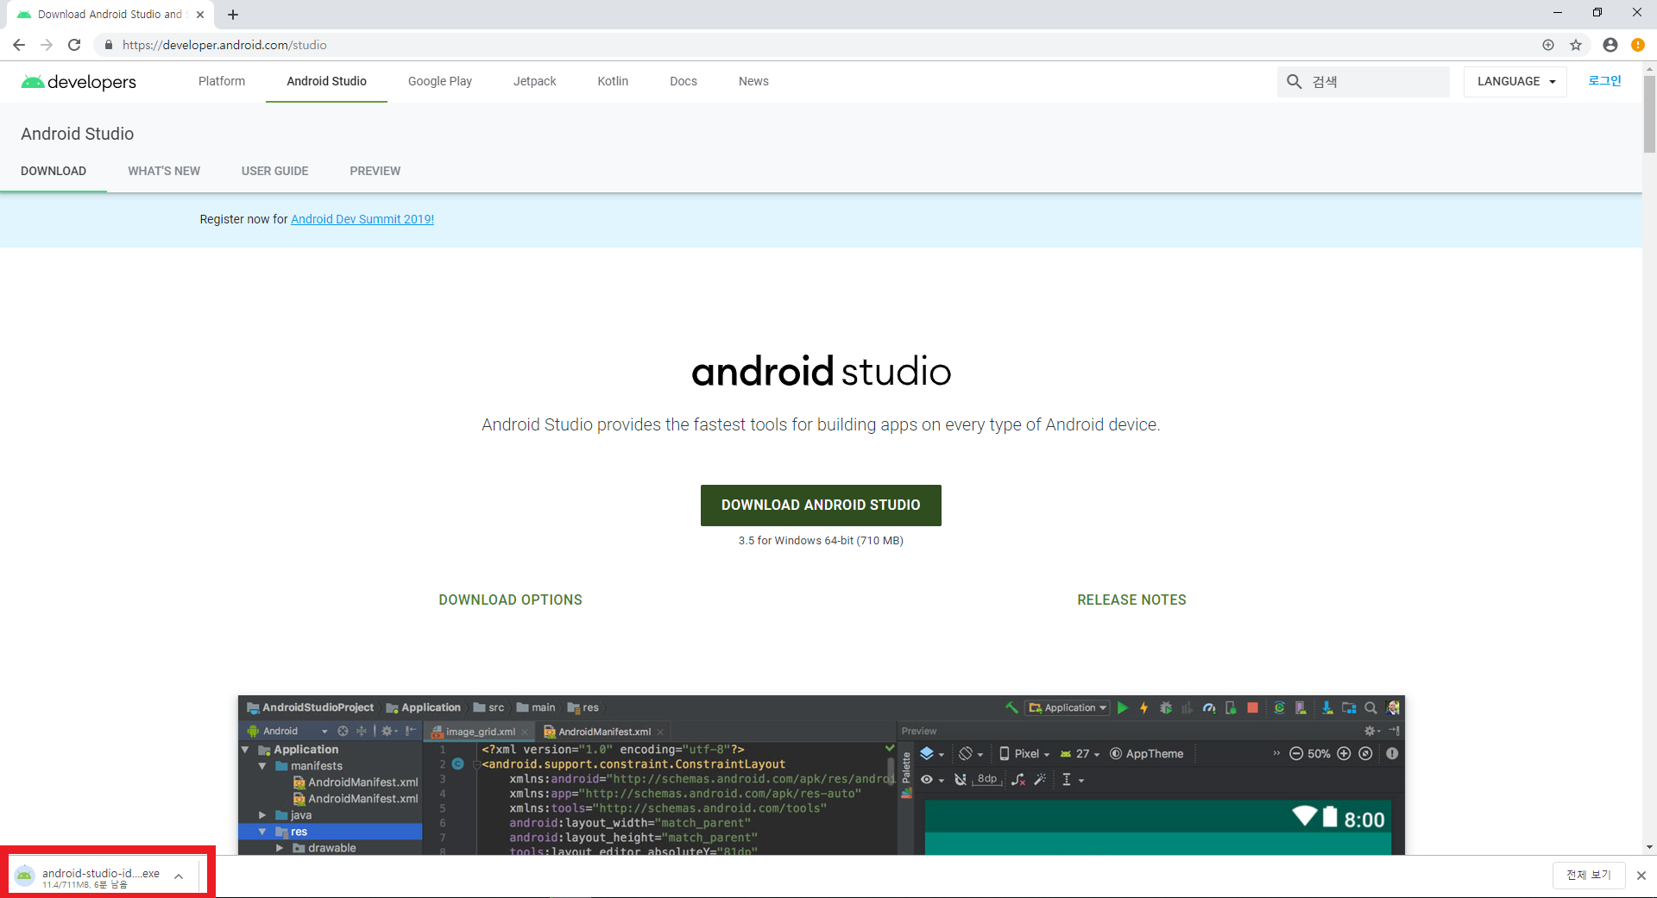
Task: Click the DOWNLOAD ANDROID STUDIO button
Action: 821,506
